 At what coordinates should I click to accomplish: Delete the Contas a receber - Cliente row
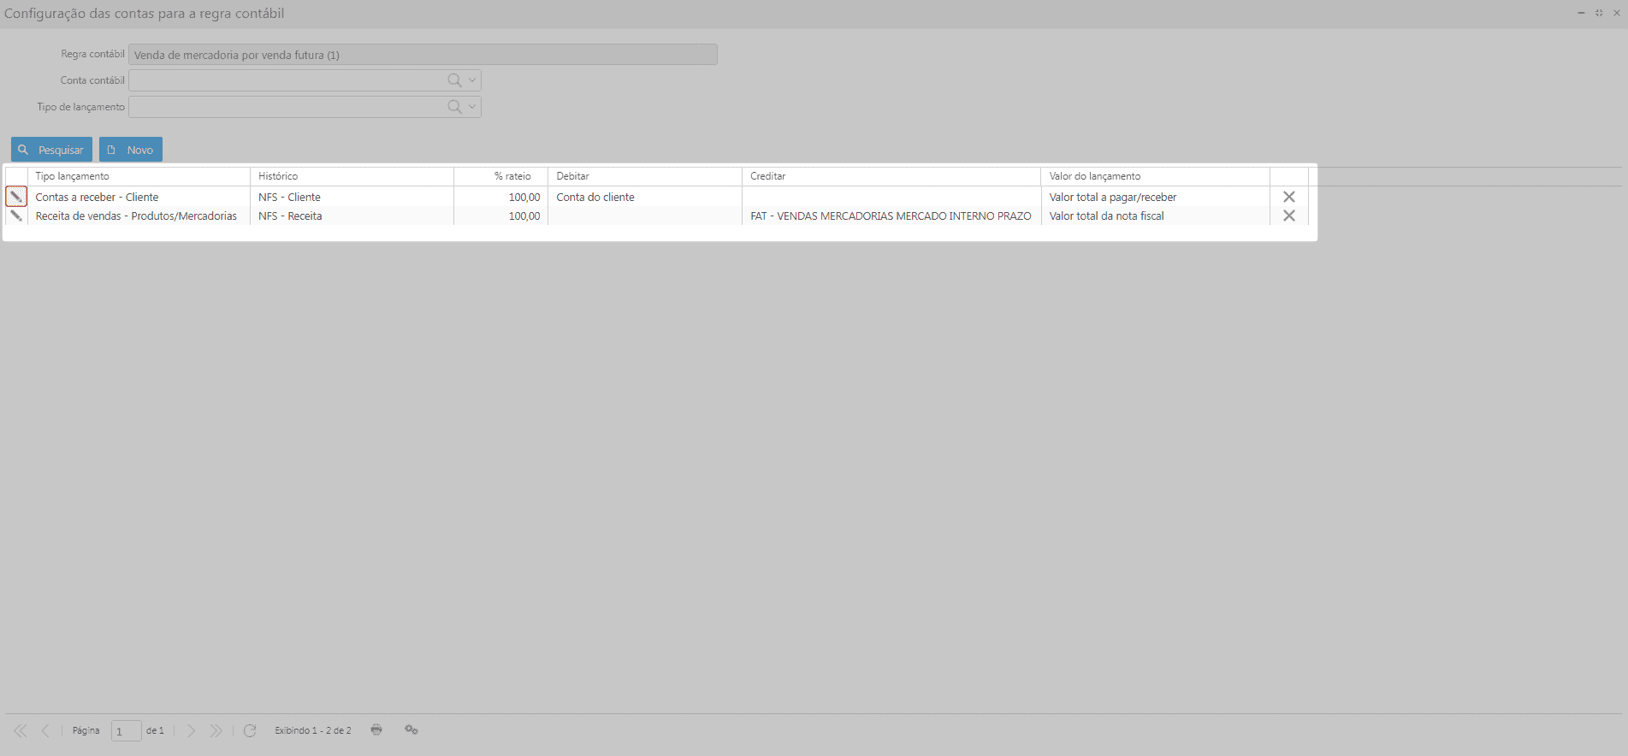coord(1288,197)
